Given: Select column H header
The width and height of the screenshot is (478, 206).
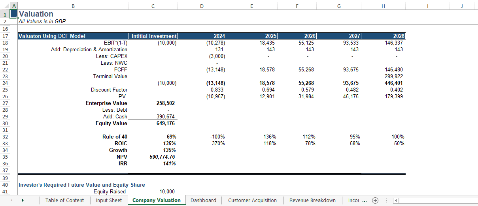Looking at the screenshot, I should pos(383,6).
